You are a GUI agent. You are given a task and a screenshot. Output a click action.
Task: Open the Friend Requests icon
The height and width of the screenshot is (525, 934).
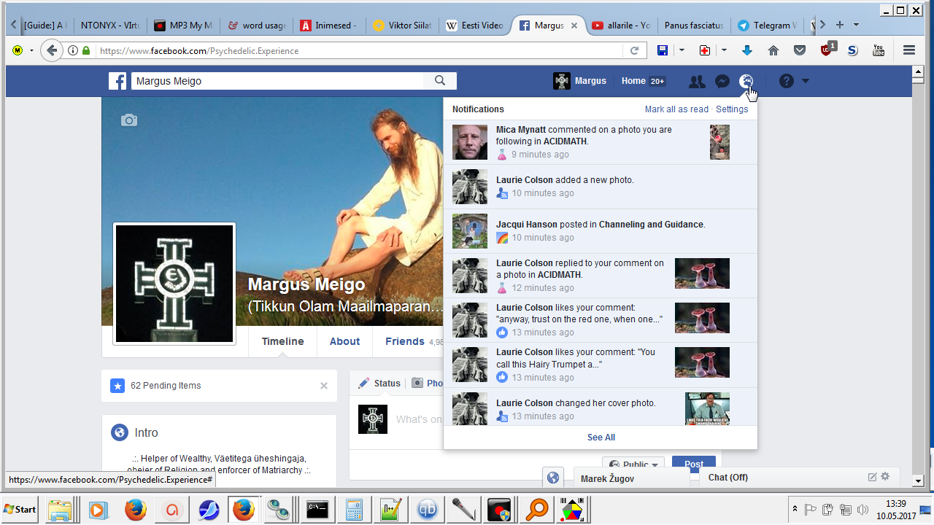click(x=697, y=82)
